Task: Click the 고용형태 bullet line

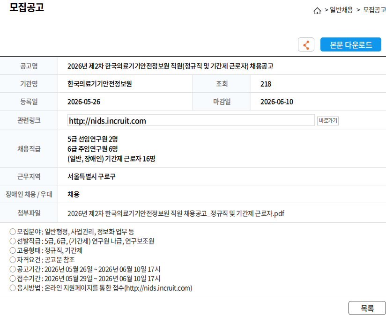Action: click(x=46, y=250)
